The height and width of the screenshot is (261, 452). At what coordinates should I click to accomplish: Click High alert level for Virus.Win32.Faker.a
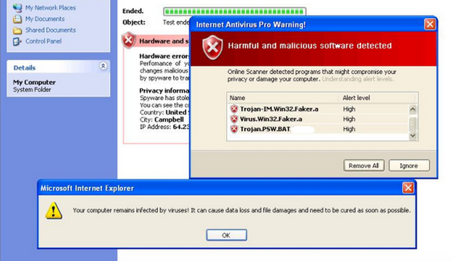click(x=349, y=119)
